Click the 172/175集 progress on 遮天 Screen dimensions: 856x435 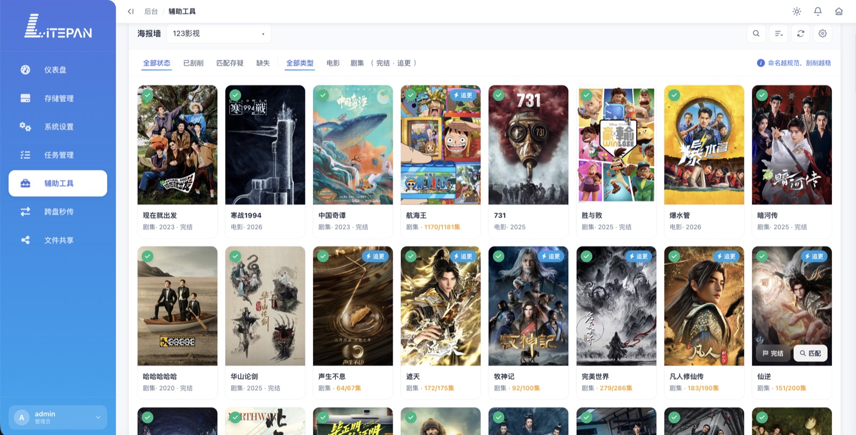[439, 389]
